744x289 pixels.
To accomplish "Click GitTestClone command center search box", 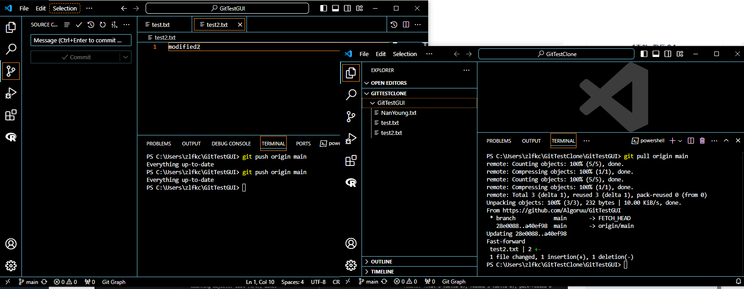I will [556, 54].
